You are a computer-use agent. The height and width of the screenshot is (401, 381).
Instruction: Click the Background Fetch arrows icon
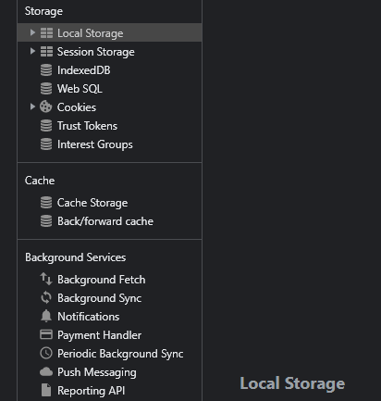pyautogui.click(x=46, y=279)
